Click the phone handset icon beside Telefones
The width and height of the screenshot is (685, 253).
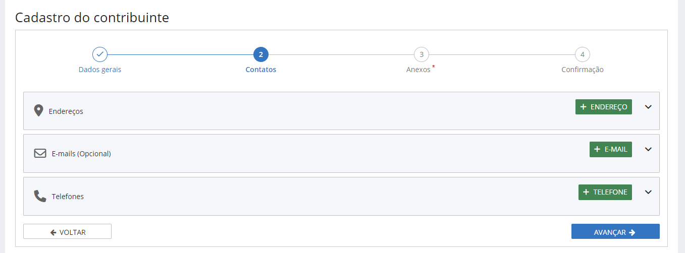click(x=40, y=196)
